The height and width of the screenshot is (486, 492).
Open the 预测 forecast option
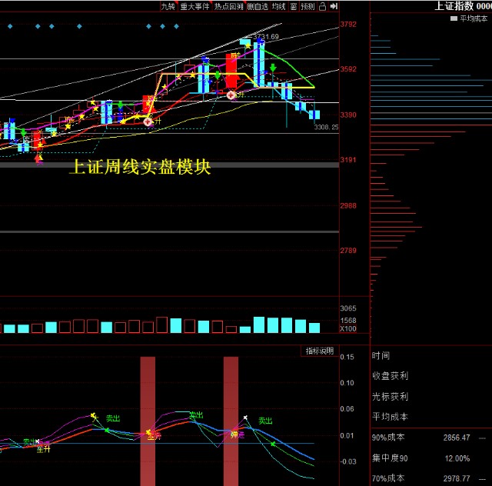coord(308,6)
